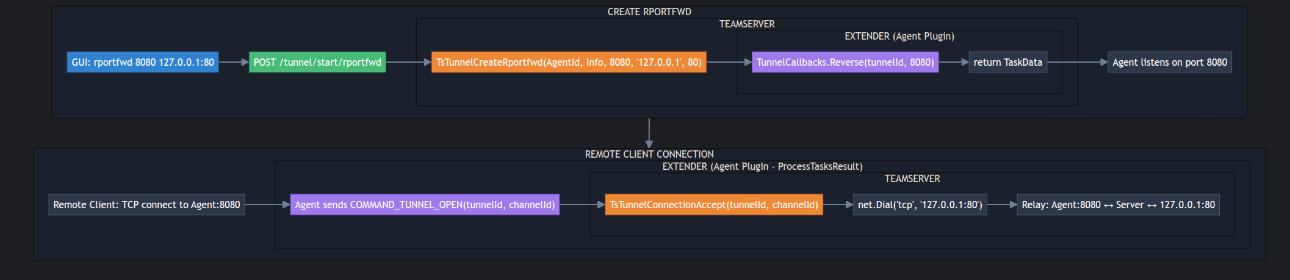
Task: Select the Agent listens on port 8080 node
Action: [1169, 62]
